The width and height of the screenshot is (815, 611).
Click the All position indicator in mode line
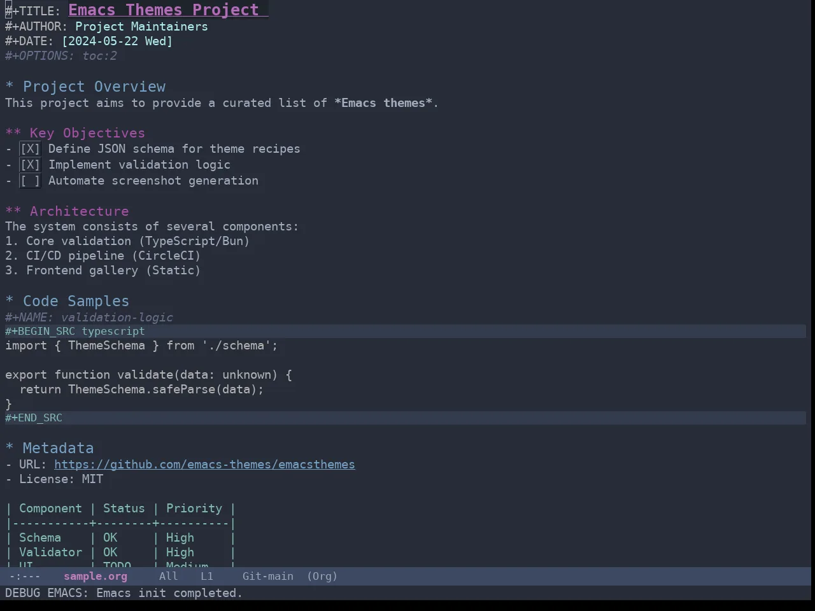click(x=168, y=577)
